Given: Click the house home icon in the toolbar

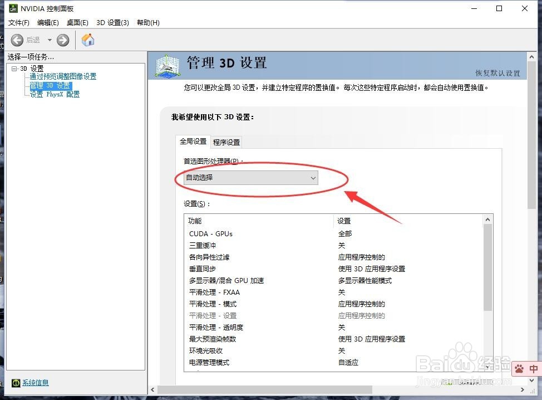Looking at the screenshot, I should 87,40.
